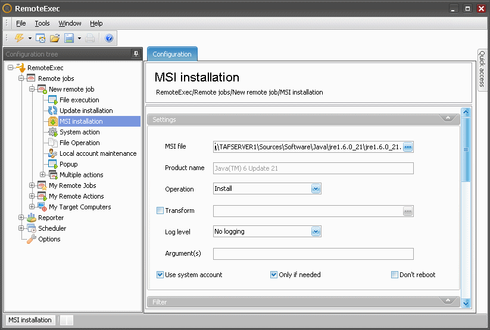Image resolution: width=490 pixels, height=330 pixels.
Task: Browse for the MSI file
Action: pos(408,147)
